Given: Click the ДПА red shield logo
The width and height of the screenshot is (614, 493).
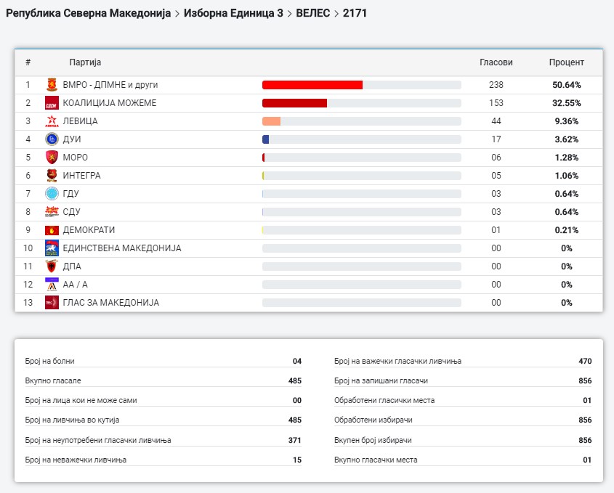Looking at the screenshot, I should point(52,266).
